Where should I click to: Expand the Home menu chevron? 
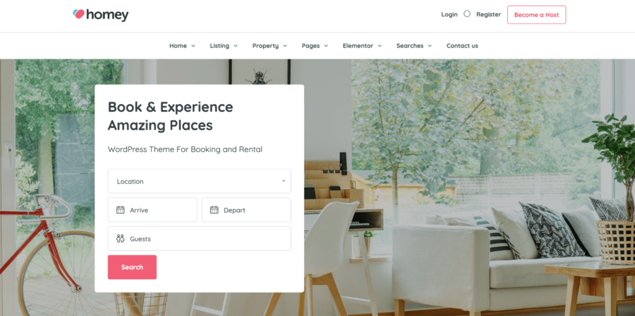pyautogui.click(x=193, y=46)
